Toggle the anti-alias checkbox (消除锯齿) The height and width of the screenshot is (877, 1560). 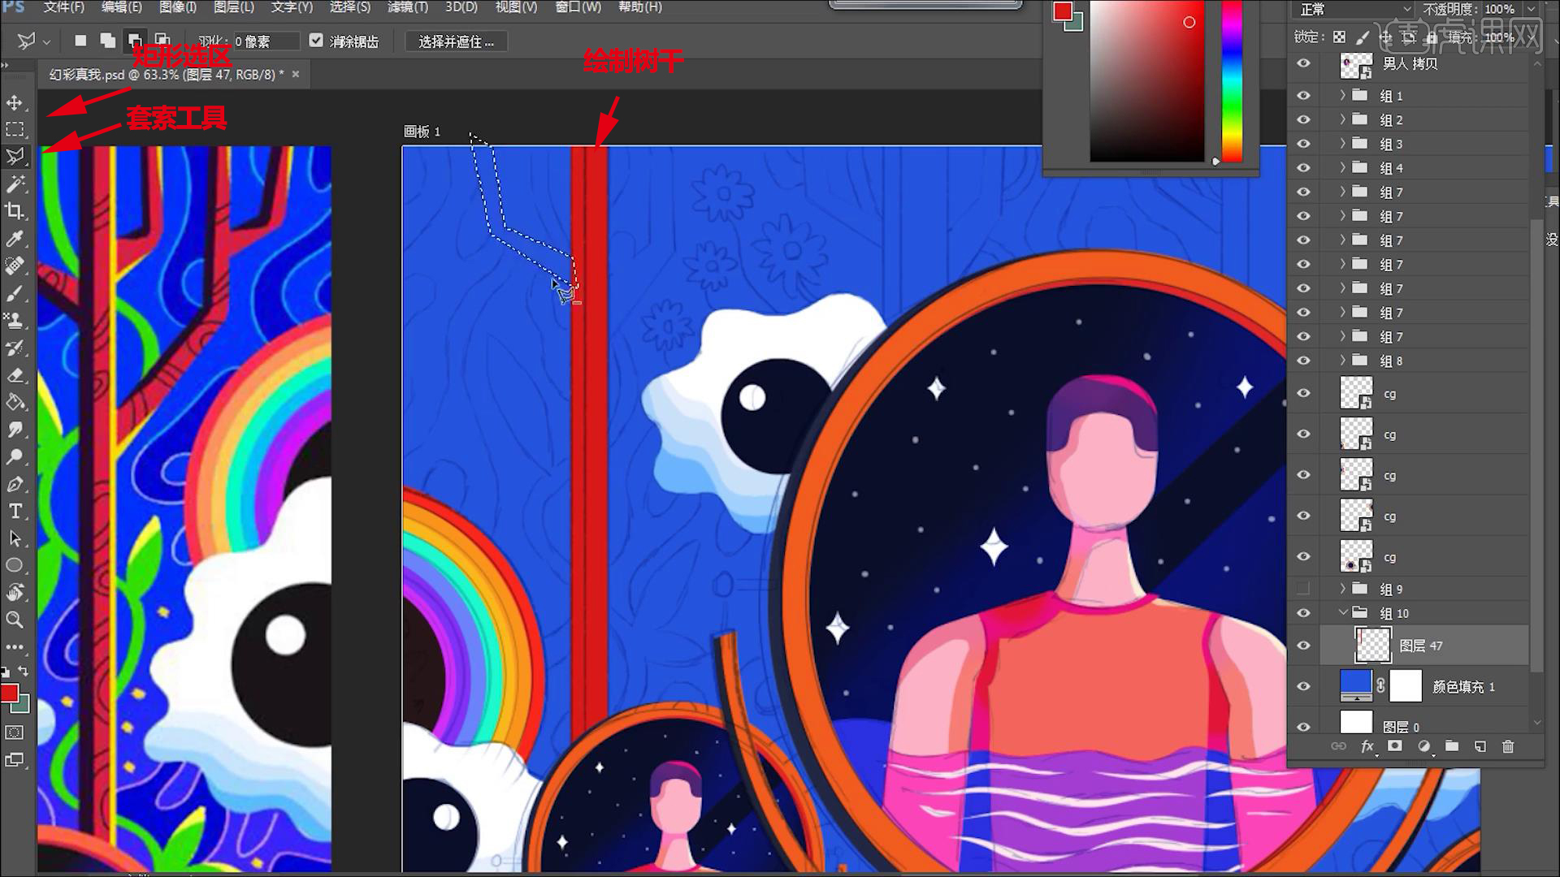tap(316, 41)
